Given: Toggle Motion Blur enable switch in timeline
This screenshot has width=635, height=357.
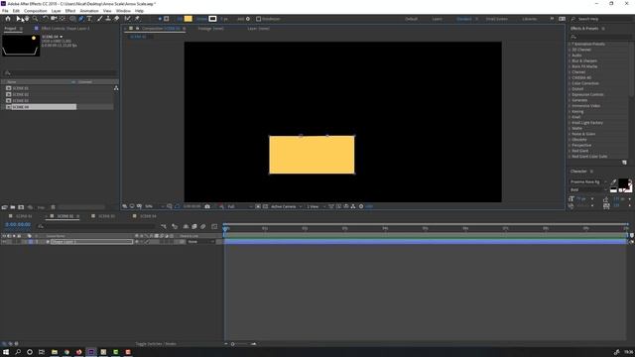Looking at the screenshot, I should pyautogui.click(x=203, y=226).
